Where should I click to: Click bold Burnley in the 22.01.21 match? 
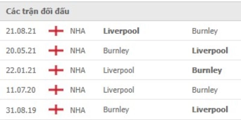click(207, 70)
